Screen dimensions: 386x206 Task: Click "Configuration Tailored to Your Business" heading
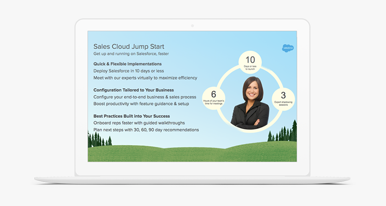pyautogui.click(x=133, y=90)
